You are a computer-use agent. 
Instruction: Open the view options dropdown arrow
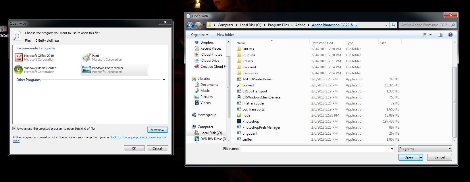(430, 35)
